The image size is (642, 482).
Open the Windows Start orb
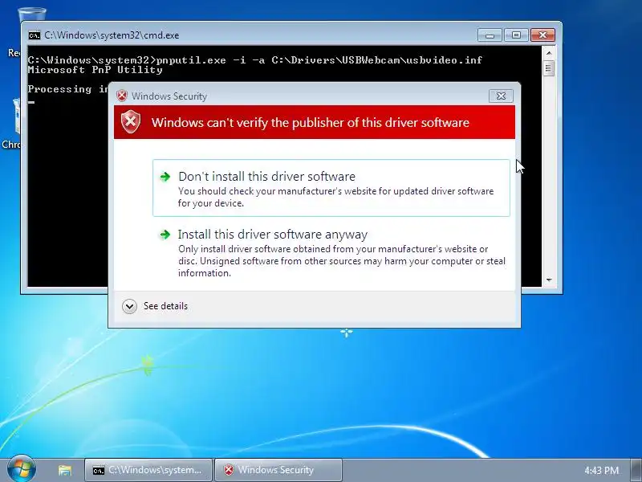tap(22, 468)
